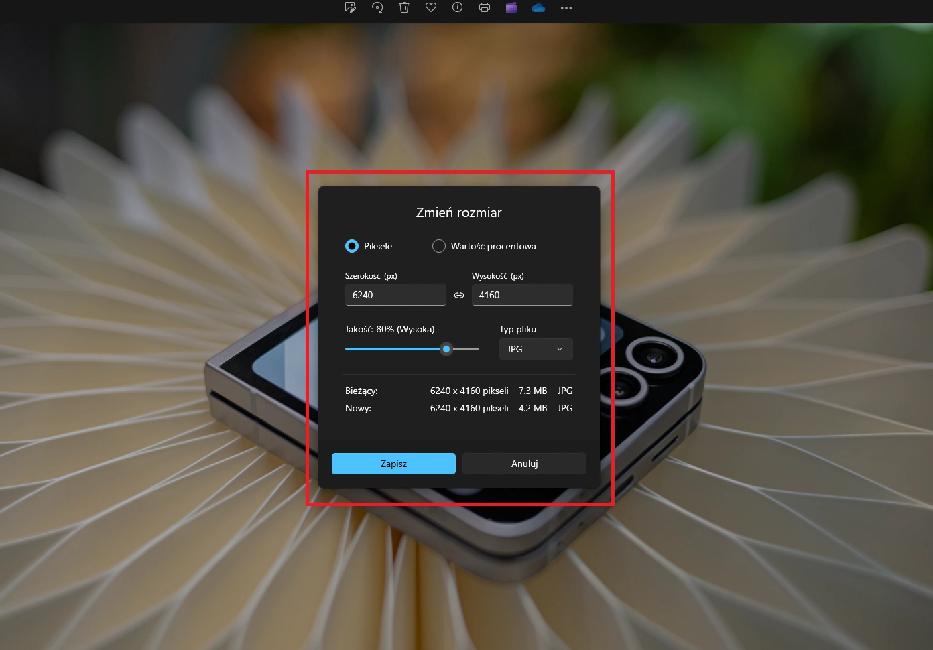
Task: Click the Jakość quality slider handle
Action: pyautogui.click(x=446, y=349)
